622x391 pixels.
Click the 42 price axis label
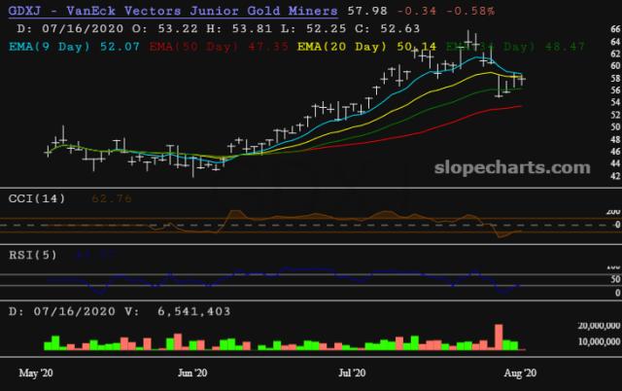(615, 176)
